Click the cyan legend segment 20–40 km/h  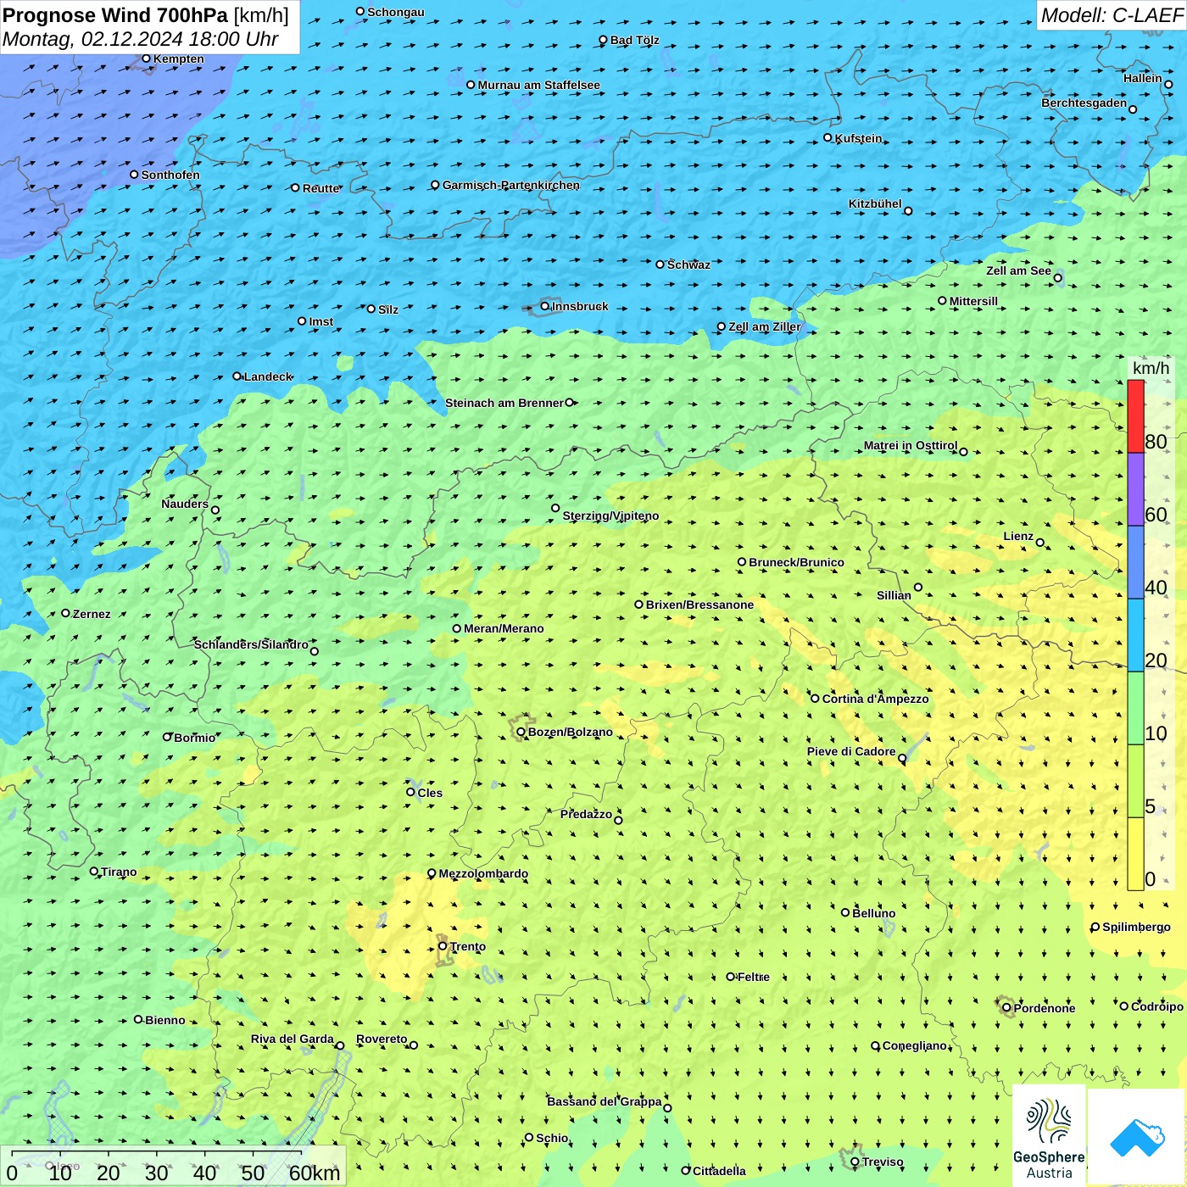pyautogui.click(x=1135, y=634)
